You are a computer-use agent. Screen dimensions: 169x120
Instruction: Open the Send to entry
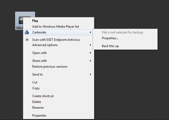(37, 74)
